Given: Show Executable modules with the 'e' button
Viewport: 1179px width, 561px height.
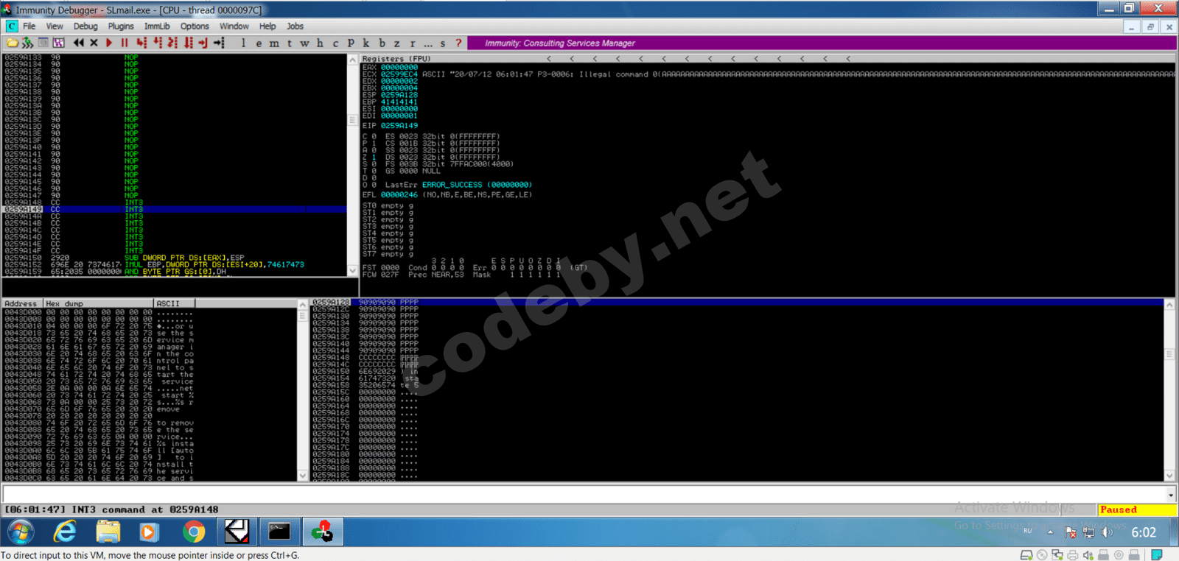Looking at the screenshot, I should coord(259,43).
